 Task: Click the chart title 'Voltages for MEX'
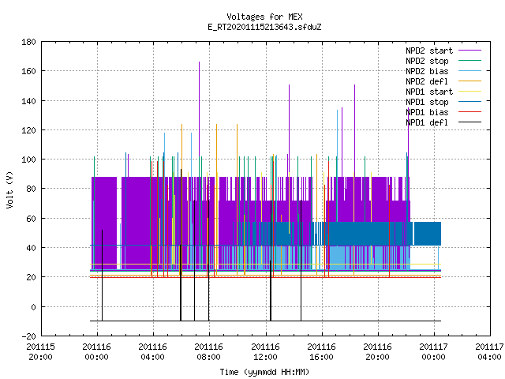coord(264,17)
